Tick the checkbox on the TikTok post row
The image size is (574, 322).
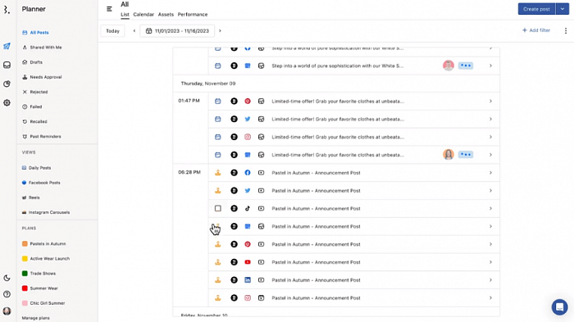coord(218,209)
